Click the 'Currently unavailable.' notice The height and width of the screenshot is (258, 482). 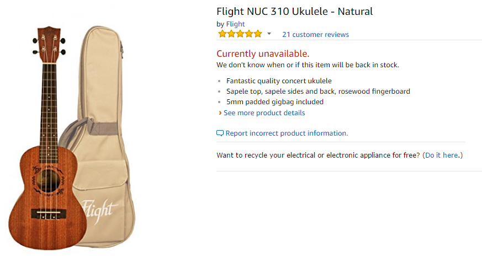coord(263,53)
